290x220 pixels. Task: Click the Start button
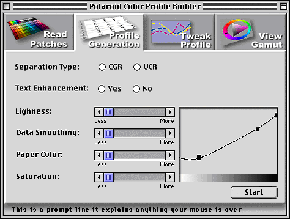(x=254, y=193)
